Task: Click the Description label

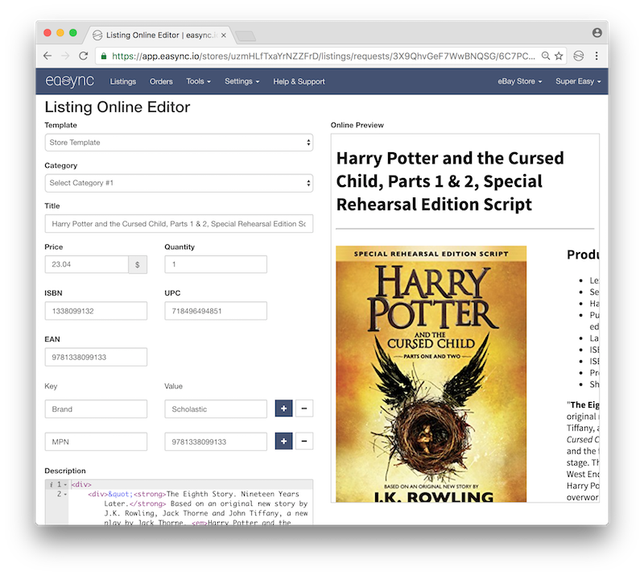Action: click(65, 470)
